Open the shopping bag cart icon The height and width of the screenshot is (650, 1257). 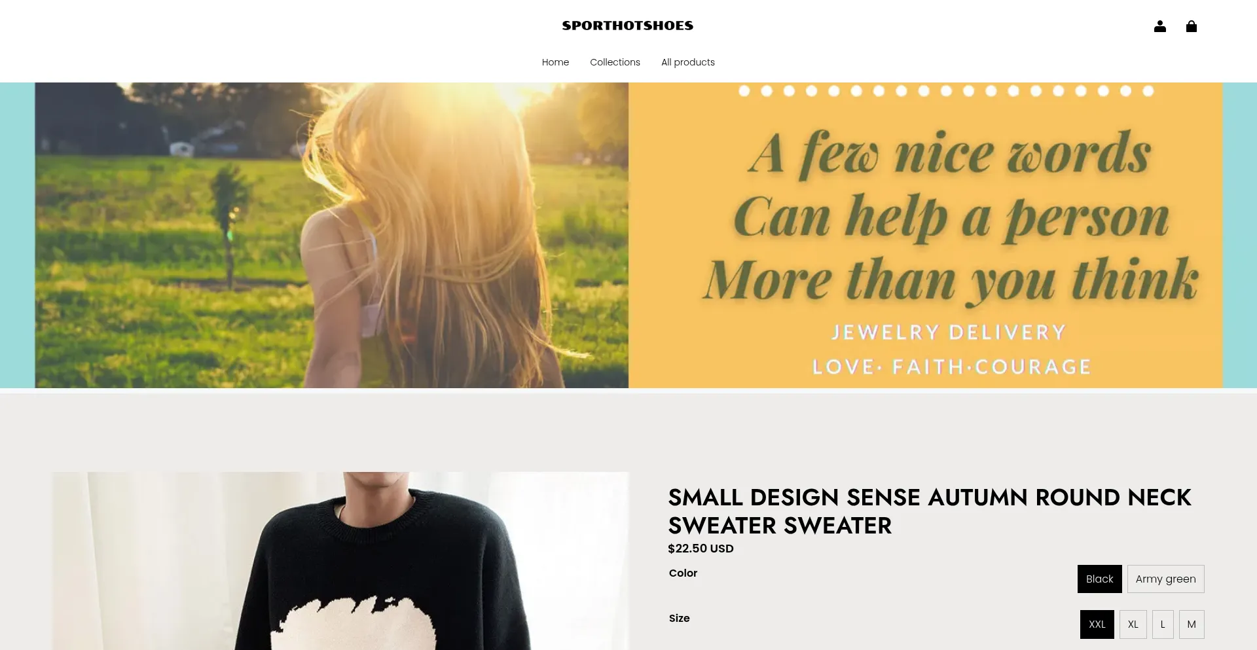(x=1192, y=26)
